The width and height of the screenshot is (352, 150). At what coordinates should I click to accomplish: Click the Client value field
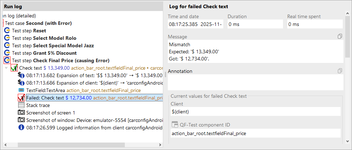coord(255,112)
